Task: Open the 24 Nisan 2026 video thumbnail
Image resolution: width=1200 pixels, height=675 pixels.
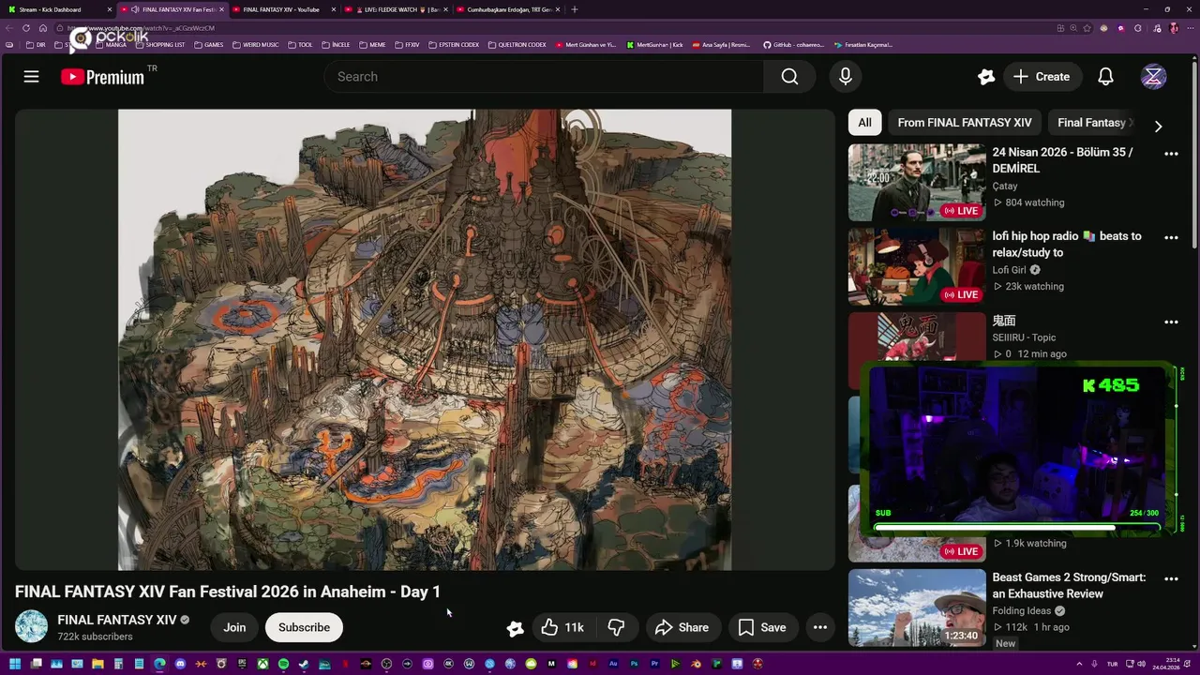Action: [x=917, y=182]
